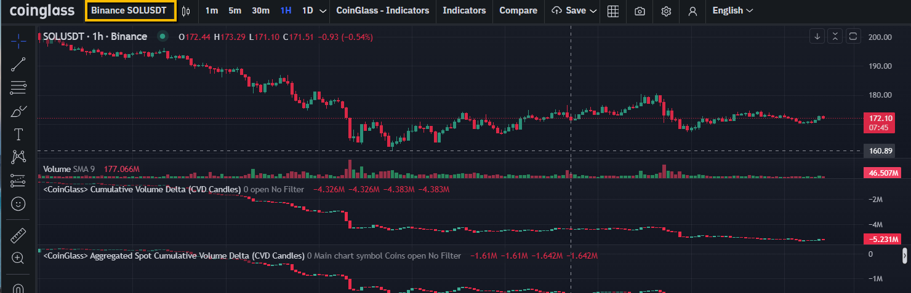
Task: Select the crosshair cursor tool
Action: tap(18, 41)
